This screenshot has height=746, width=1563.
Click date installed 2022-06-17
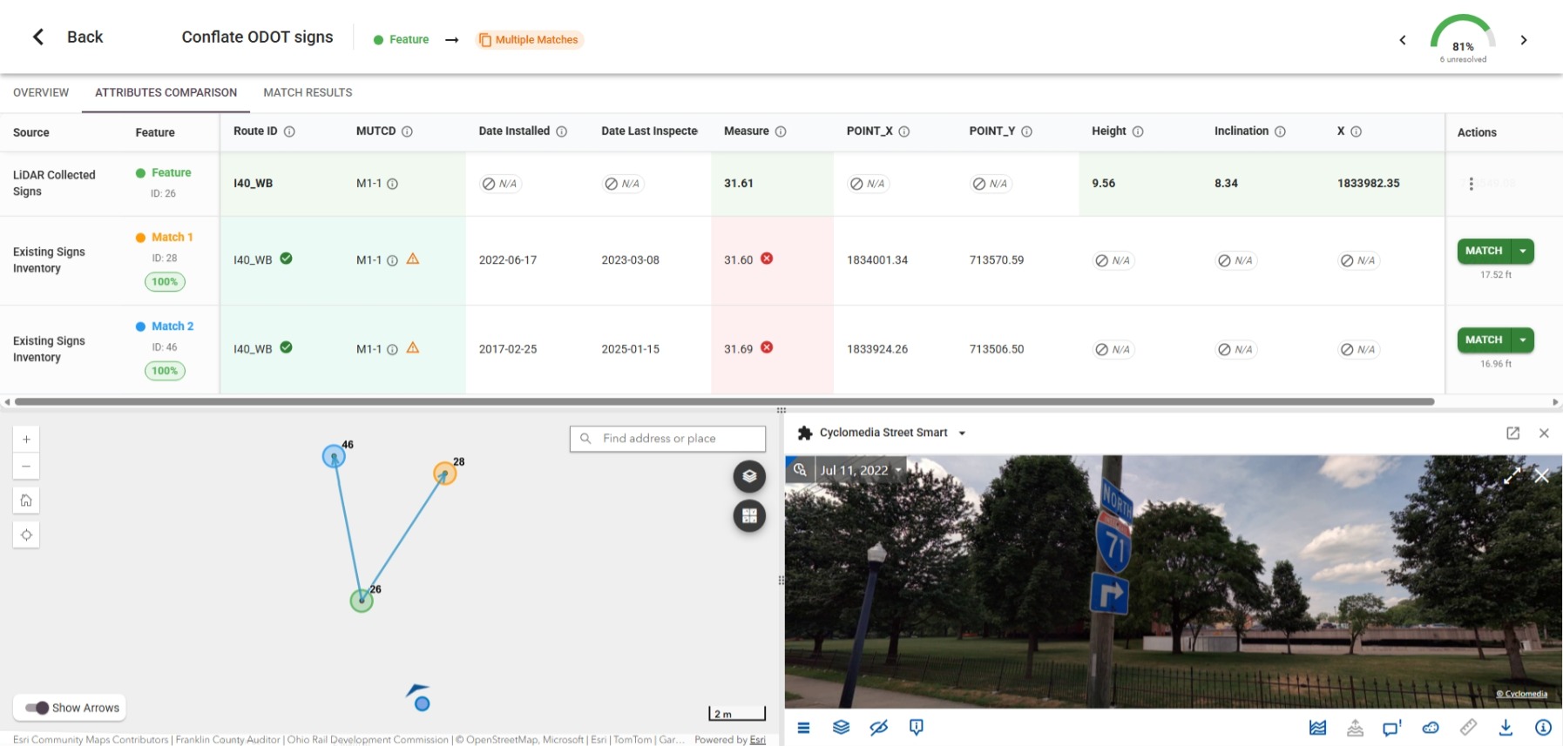click(x=508, y=260)
